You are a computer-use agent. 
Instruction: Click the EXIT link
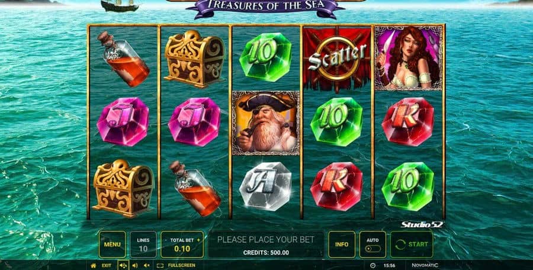[107, 266]
